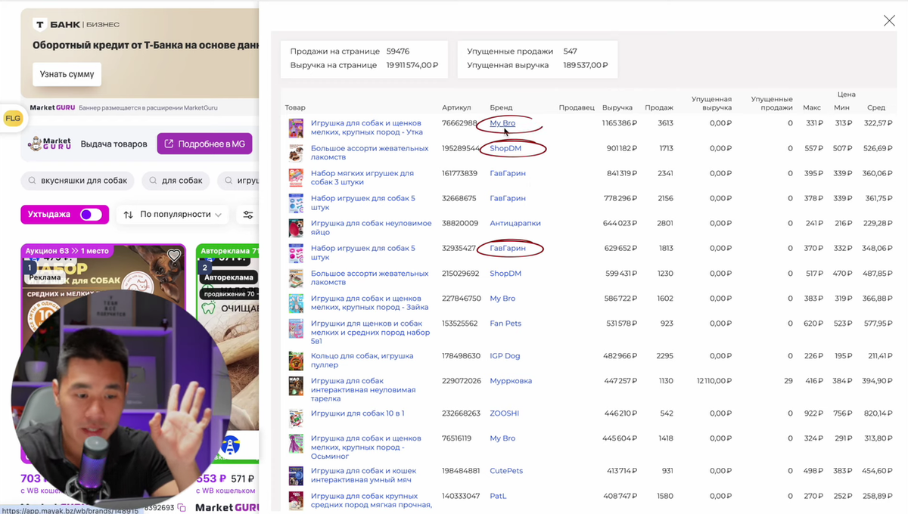Open My Bro brand link for article 76662988
Viewport: 908px width, 514px height.
502,123
